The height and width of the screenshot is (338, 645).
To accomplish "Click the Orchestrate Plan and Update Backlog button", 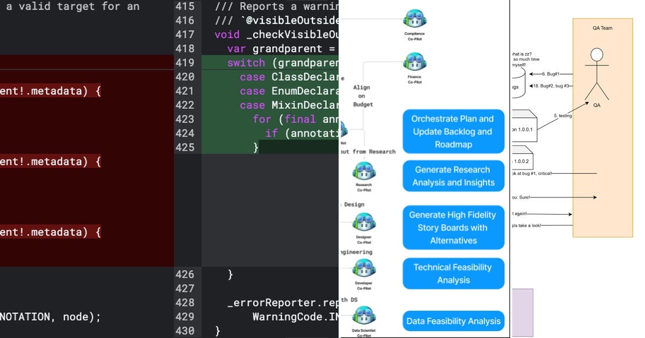I will coord(453,131).
